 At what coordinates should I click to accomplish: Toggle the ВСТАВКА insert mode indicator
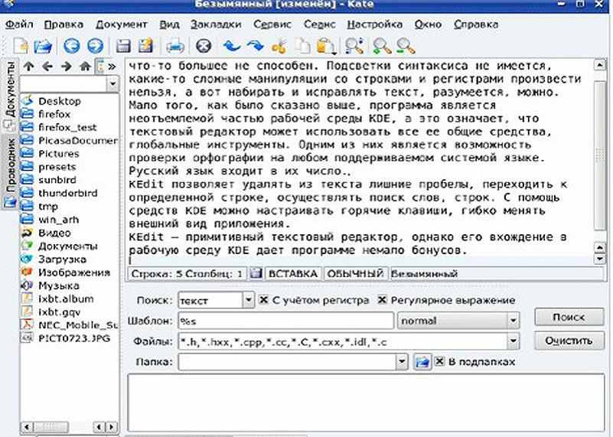click(293, 274)
